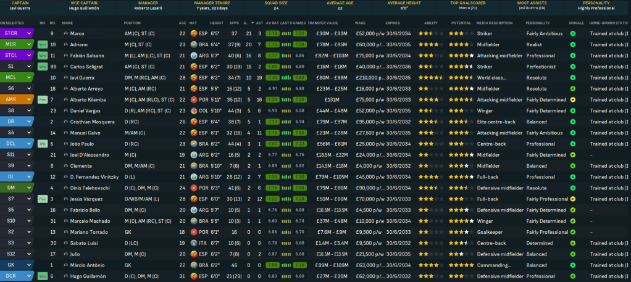Click the Brazil flag icon in Márcio Antônio's row
Viewport: 631px width, 282px height.
tap(194, 265)
